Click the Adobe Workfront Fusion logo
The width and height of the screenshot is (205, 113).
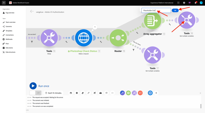10,3
